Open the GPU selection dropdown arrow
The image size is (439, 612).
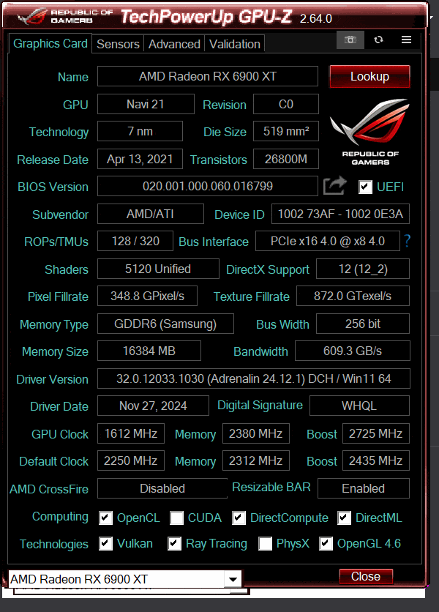pos(233,579)
